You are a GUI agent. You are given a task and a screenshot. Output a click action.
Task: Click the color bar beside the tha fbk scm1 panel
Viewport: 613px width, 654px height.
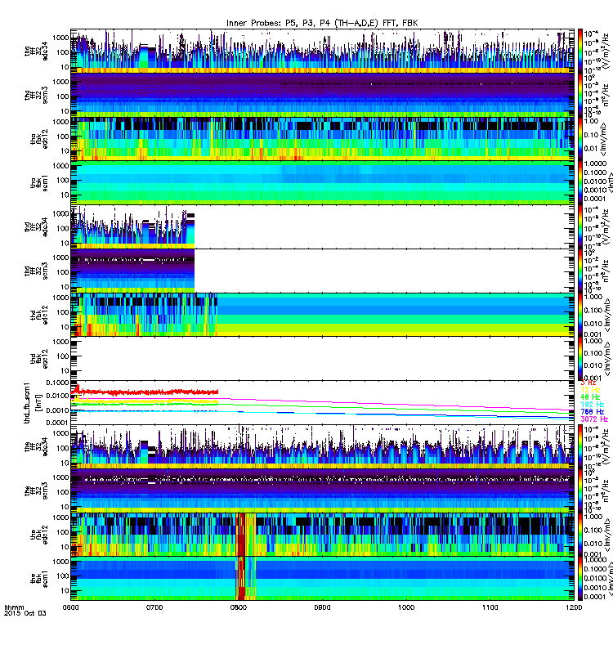click(579, 183)
